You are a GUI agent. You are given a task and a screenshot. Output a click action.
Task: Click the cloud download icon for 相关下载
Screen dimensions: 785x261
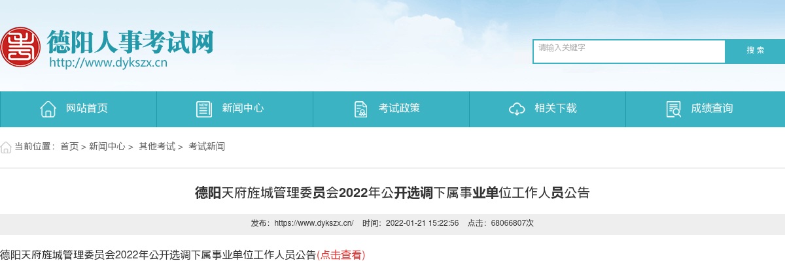coord(517,109)
